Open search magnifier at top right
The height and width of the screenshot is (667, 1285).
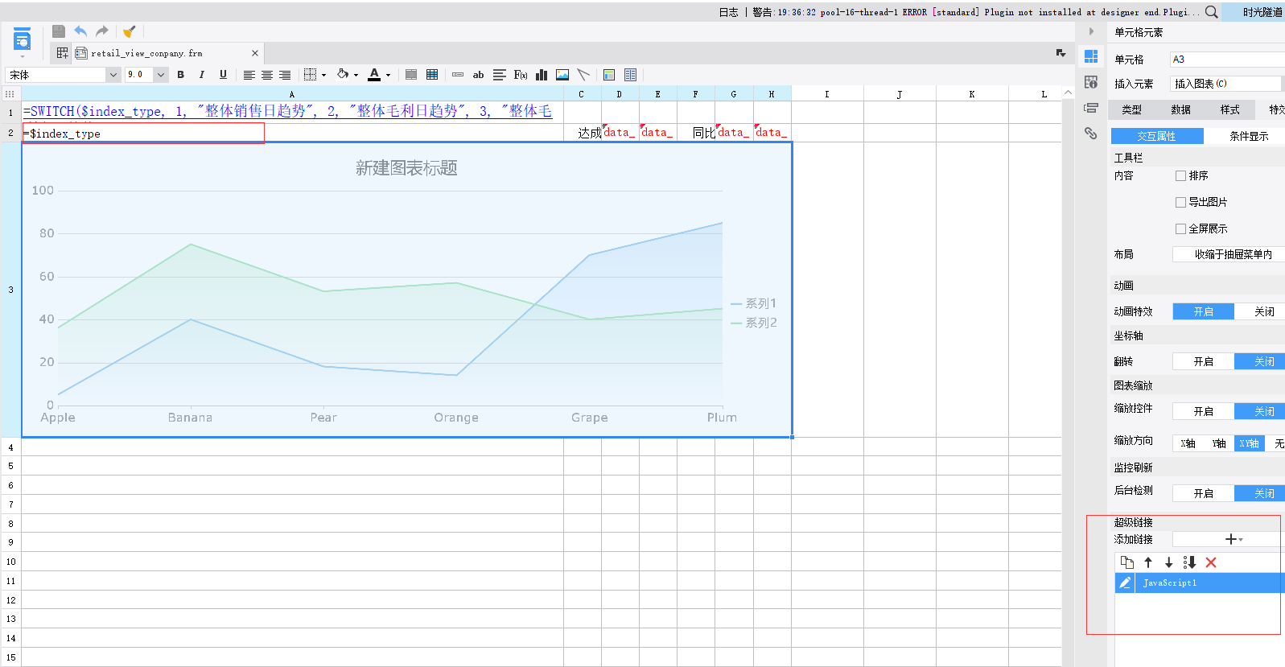coord(1212,12)
